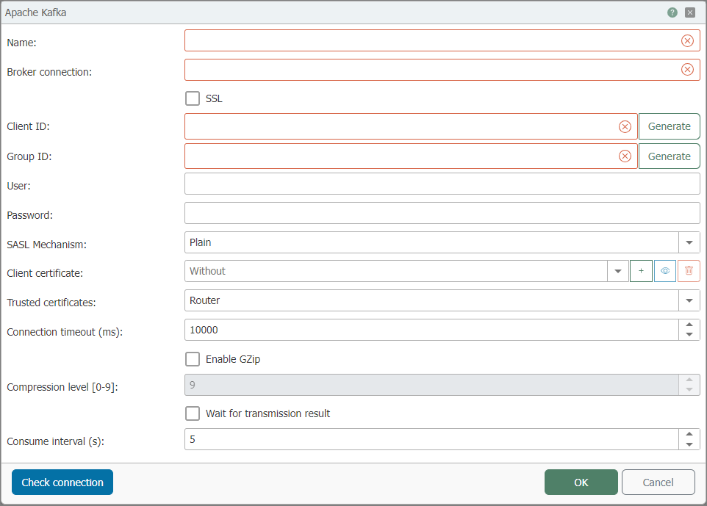Generate a Group ID

[x=669, y=156]
